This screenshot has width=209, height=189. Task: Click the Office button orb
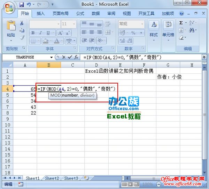[x=9, y=8]
